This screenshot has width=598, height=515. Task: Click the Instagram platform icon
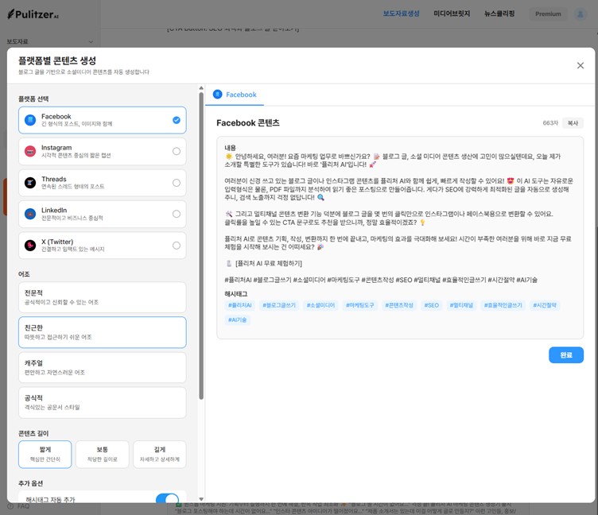(30, 151)
